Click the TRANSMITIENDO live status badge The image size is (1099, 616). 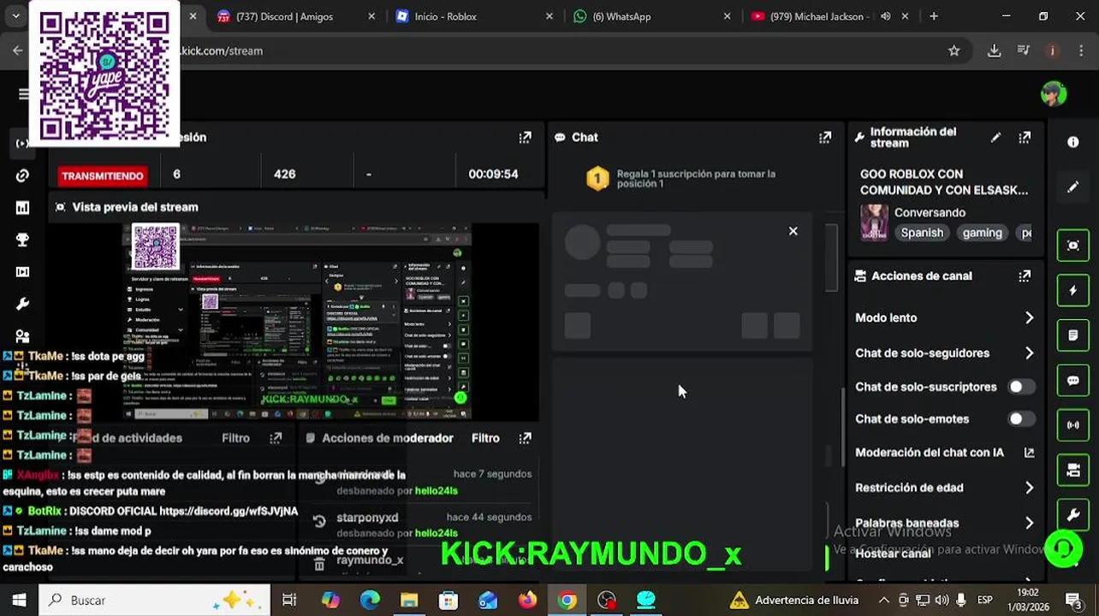pos(102,175)
